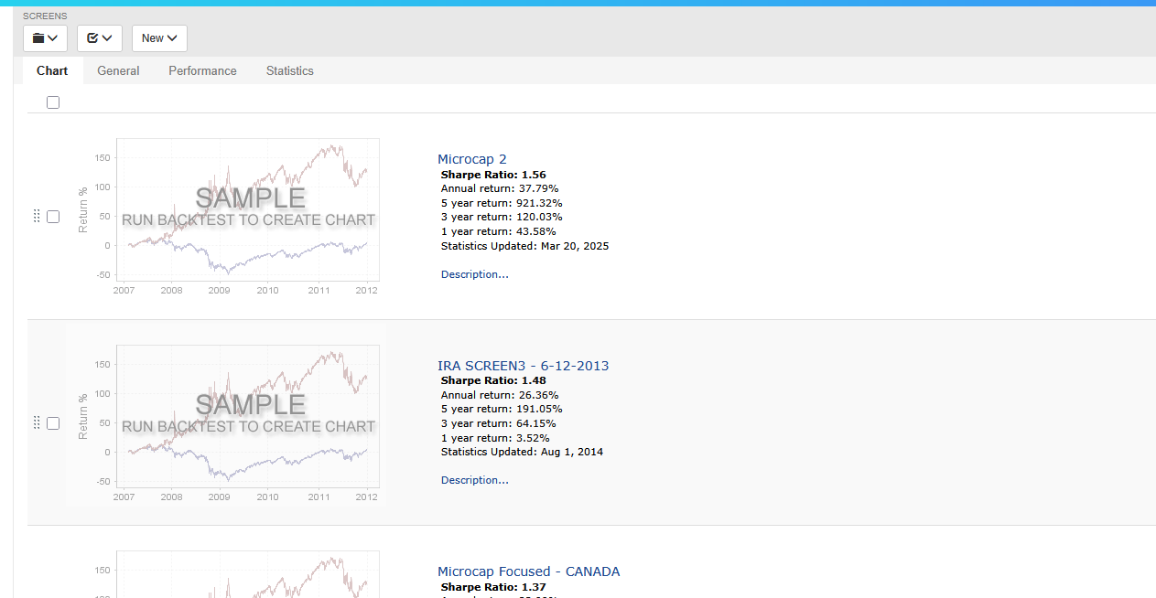The image size is (1156, 598).
Task: Open the Microcap Focused - CANADA screen
Action: coord(528,571)
